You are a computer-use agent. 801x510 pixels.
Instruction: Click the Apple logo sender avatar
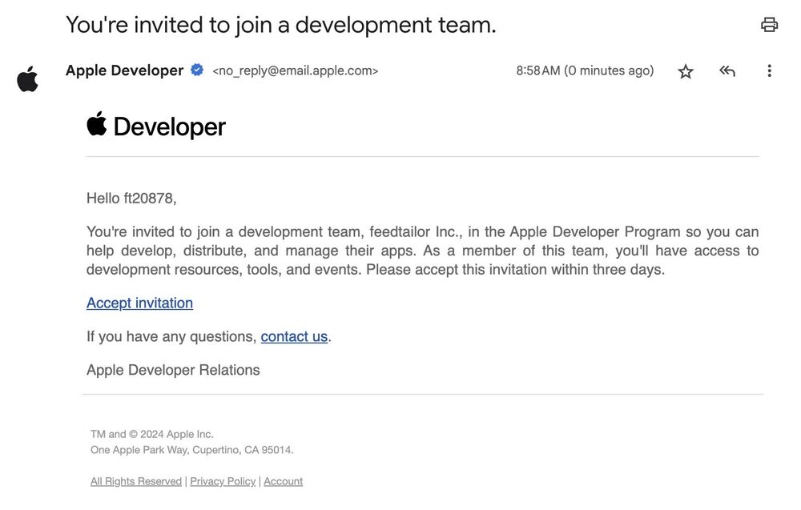(x=27, y=79)
